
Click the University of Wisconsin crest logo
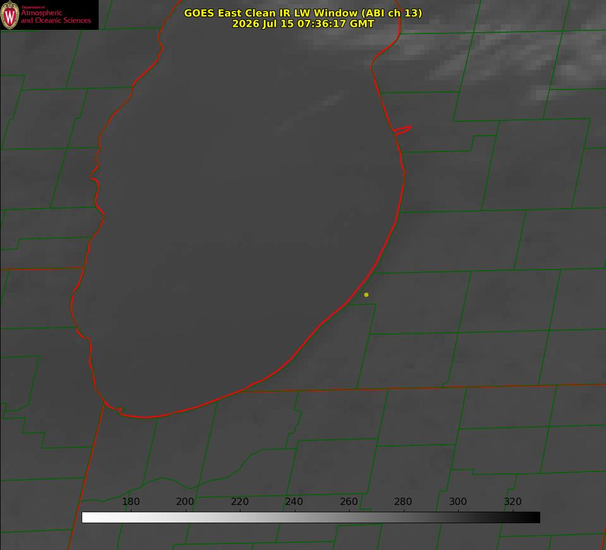point(10,15)
